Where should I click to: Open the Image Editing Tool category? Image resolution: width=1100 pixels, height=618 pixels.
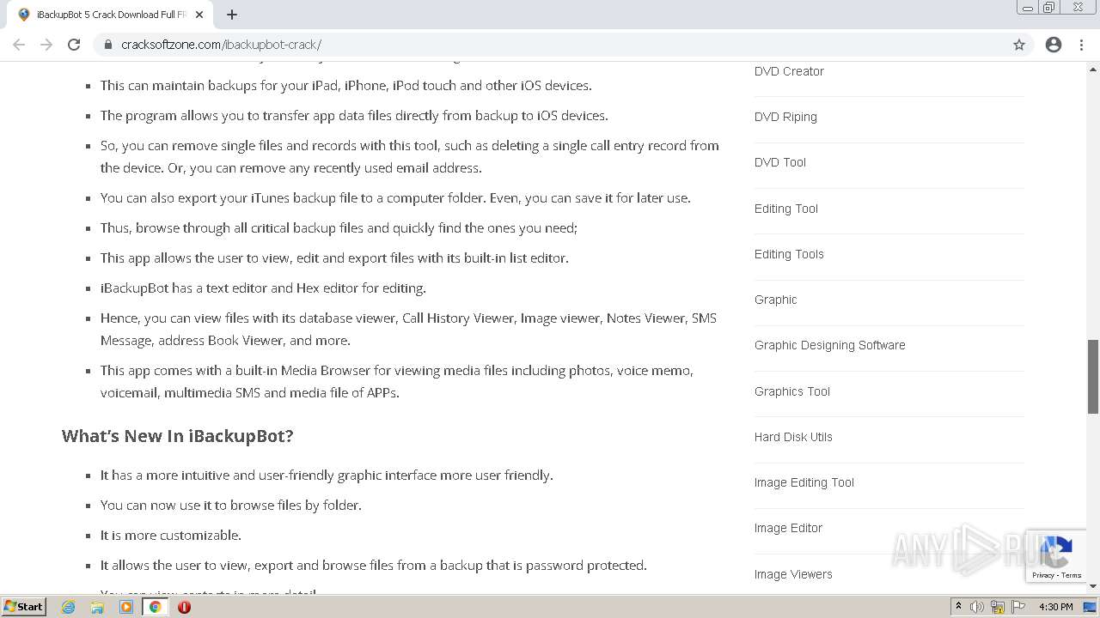point(804,482)
